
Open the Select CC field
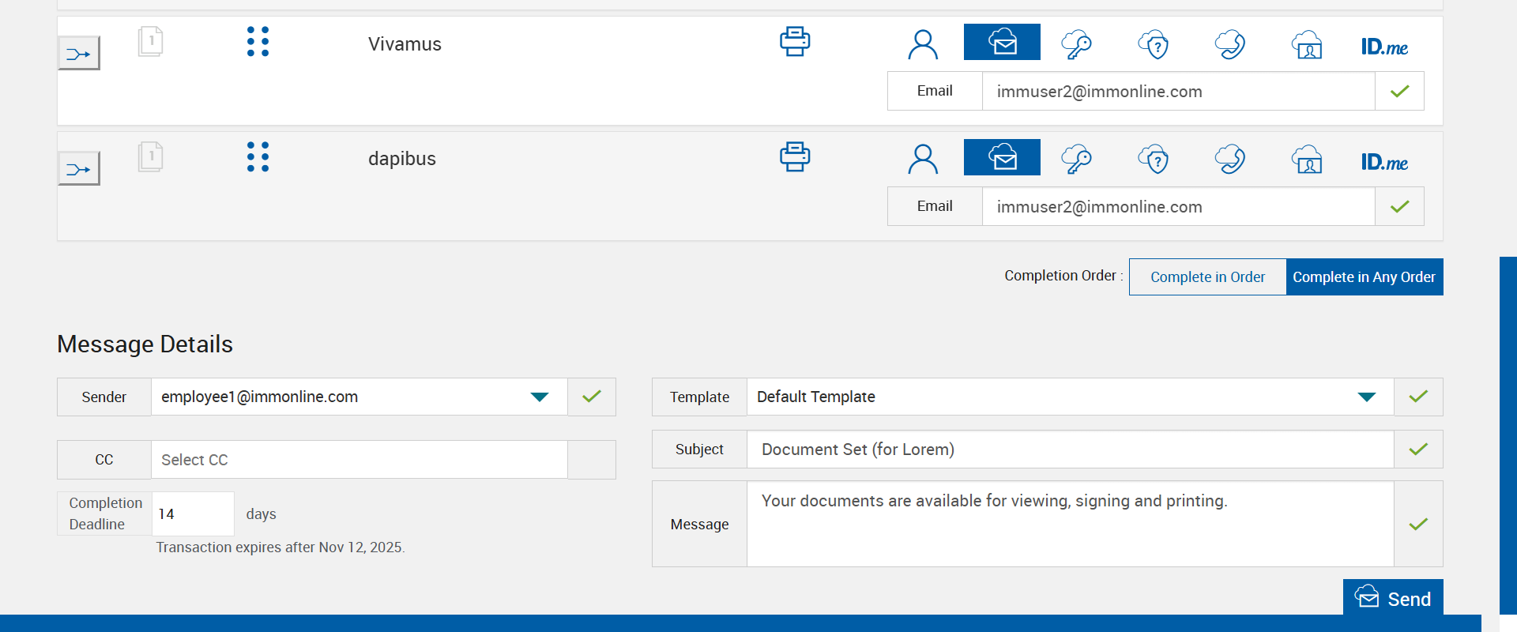(x=359, y=460)
